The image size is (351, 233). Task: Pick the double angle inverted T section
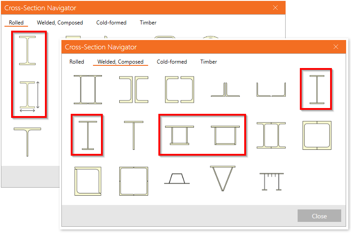click(225, 89)
